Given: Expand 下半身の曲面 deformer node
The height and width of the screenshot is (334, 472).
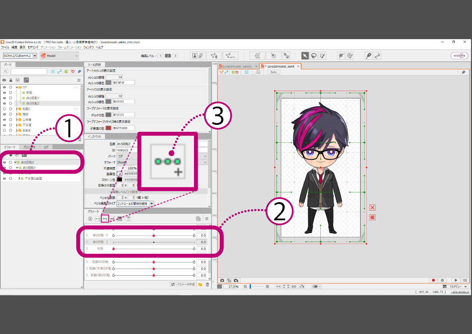Looking at the screenshot, I should click(x=19, y=179).
